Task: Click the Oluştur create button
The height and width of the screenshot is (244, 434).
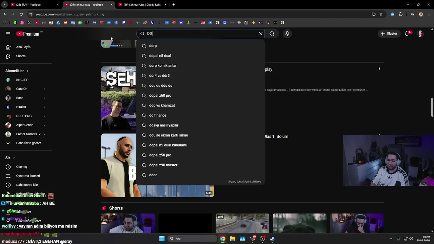Action: click(389, 34)
